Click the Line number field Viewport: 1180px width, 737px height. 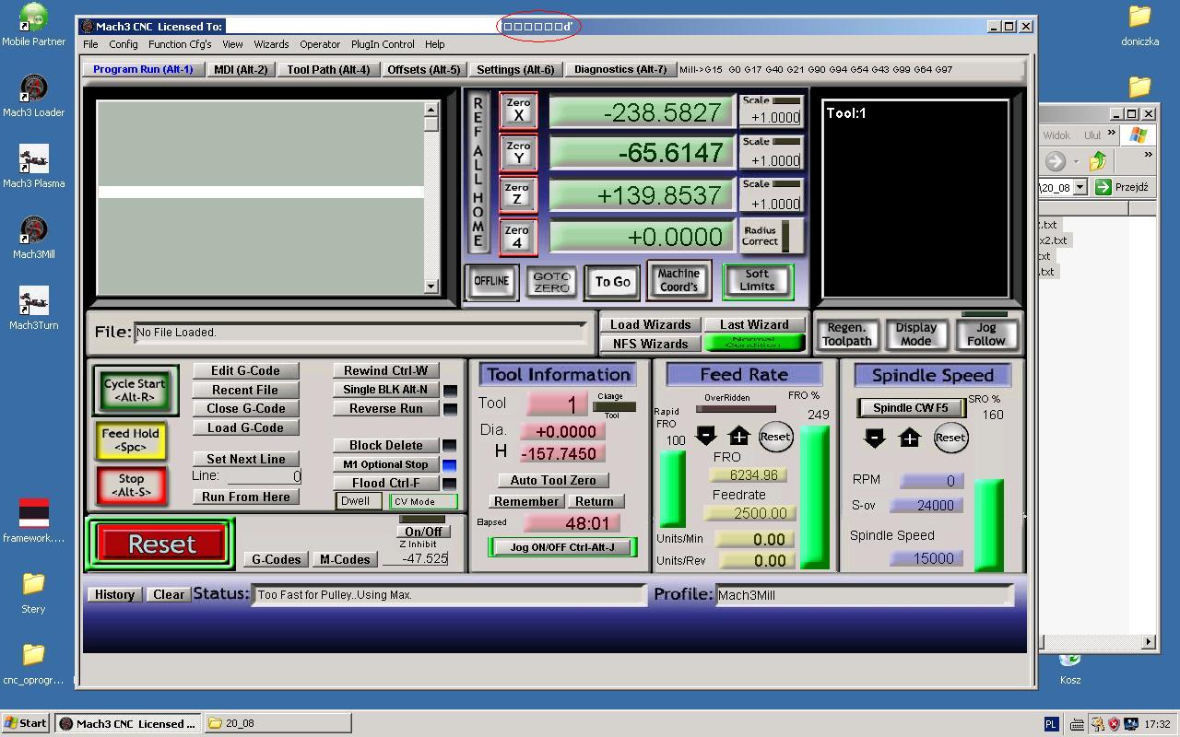click(x=264, y=476)
